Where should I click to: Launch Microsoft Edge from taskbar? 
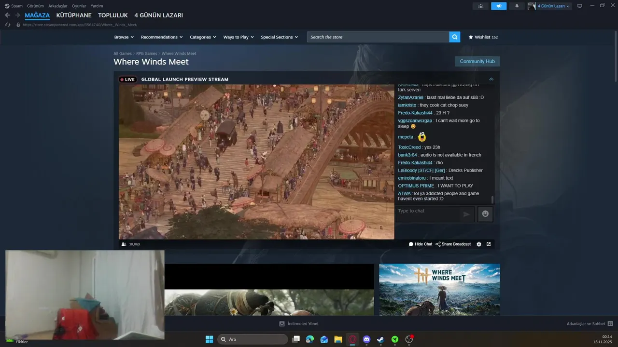[x=310, y=339]
